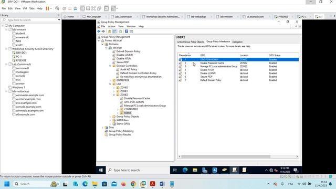The height and width of the screenshot is (189, 336).
Task: Click the show/hide library panel icon in VMware toolbar
Action: click(82, 8)
